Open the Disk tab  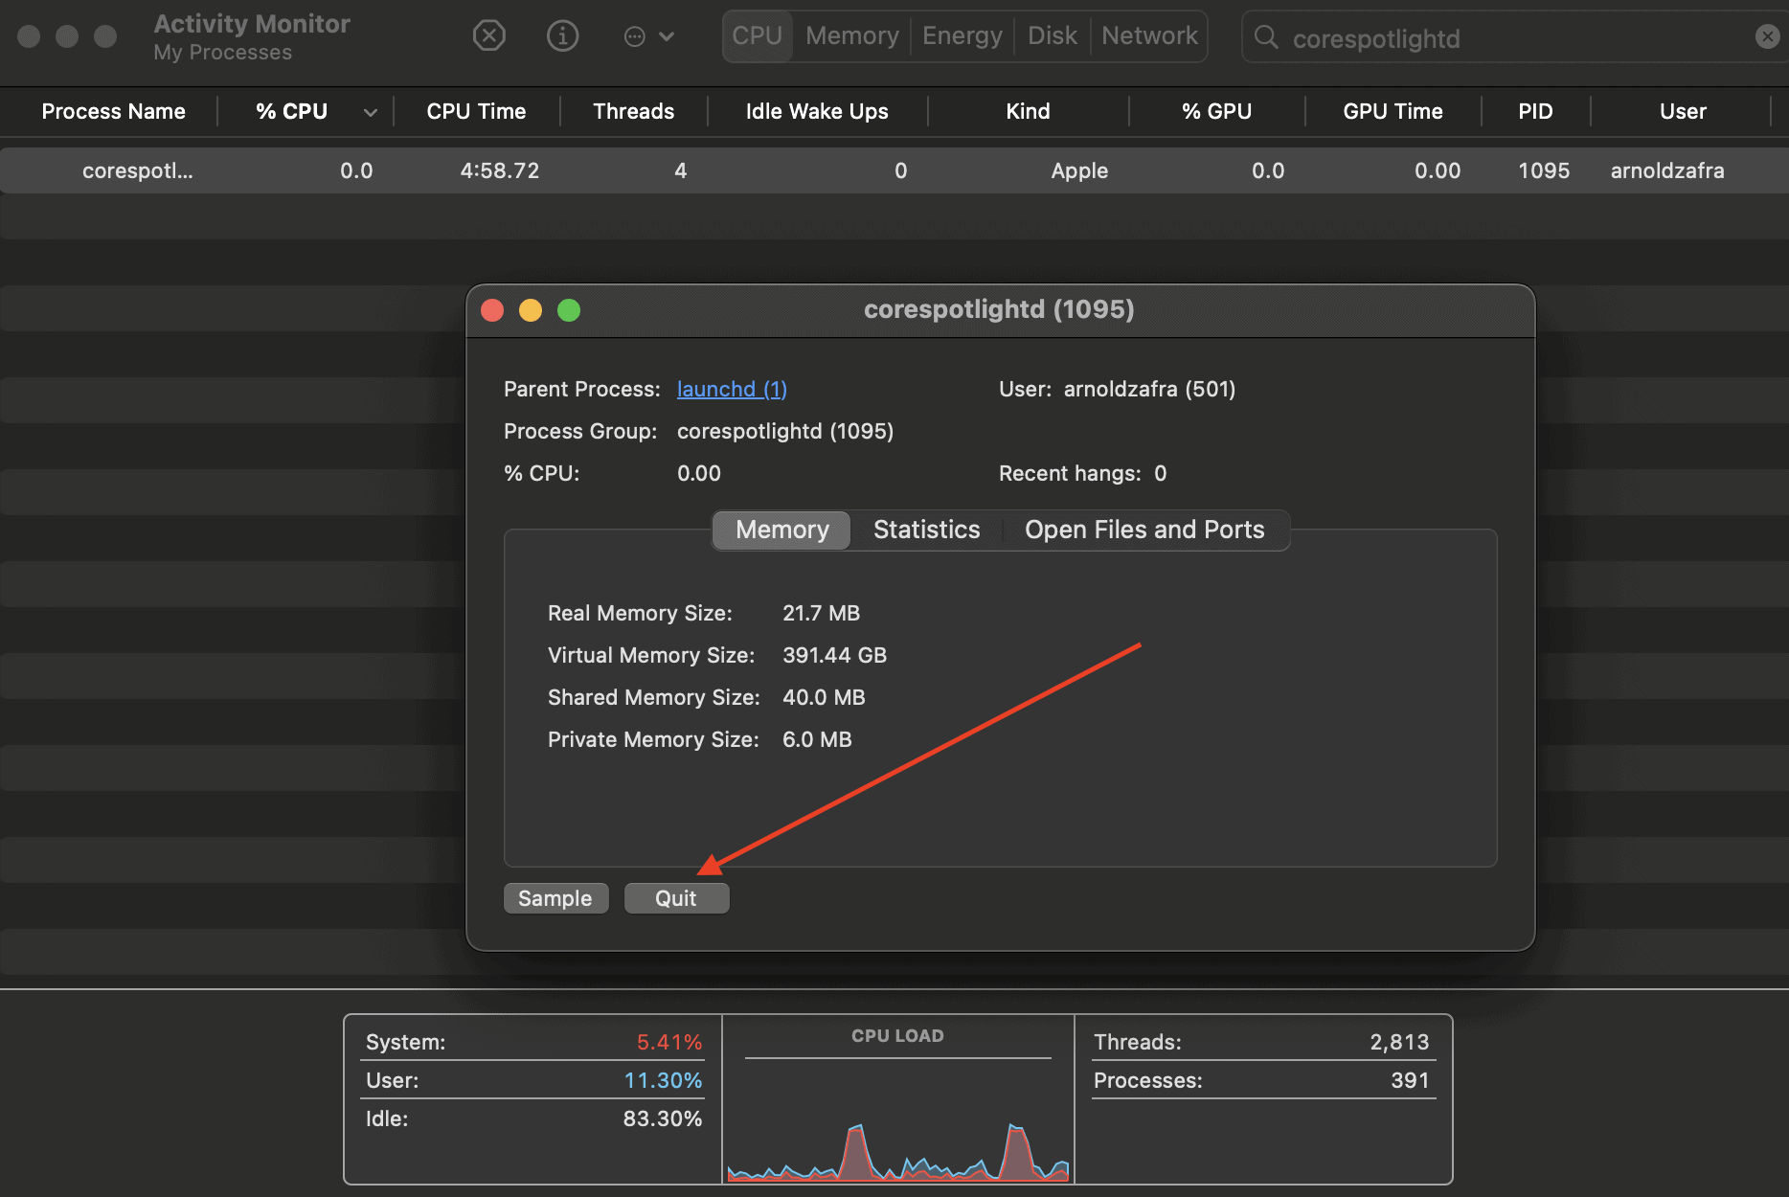click(x=1052, y=36)
